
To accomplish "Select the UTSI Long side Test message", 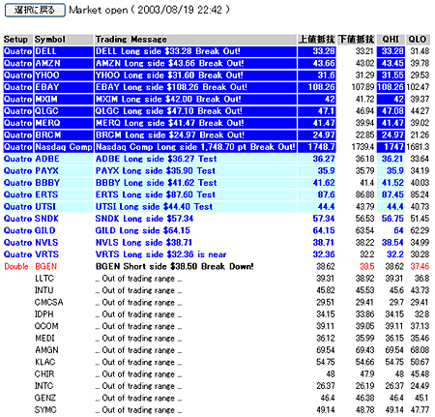I will [x=154, y=207].
